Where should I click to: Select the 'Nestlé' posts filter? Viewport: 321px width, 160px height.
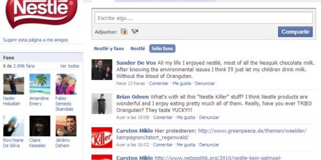(137, 49)
